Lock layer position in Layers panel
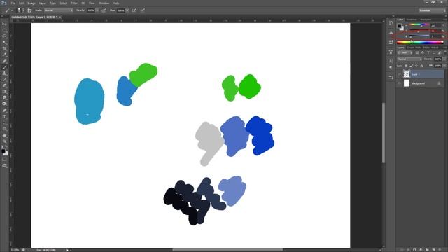Viewport: 448px width, 252px height. click(x=416, y=66)
